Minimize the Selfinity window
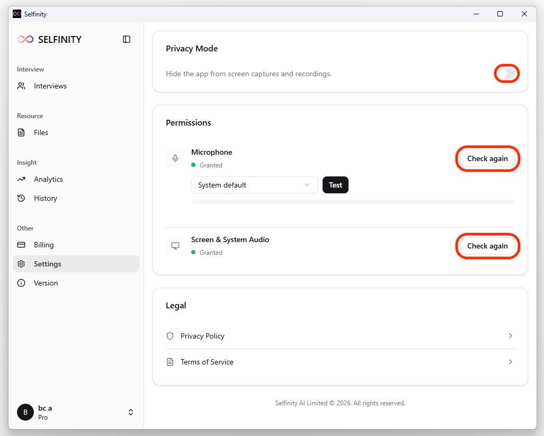 coord(476,14)
